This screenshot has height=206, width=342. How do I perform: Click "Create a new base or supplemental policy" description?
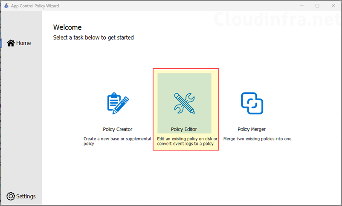click(117, 141)
